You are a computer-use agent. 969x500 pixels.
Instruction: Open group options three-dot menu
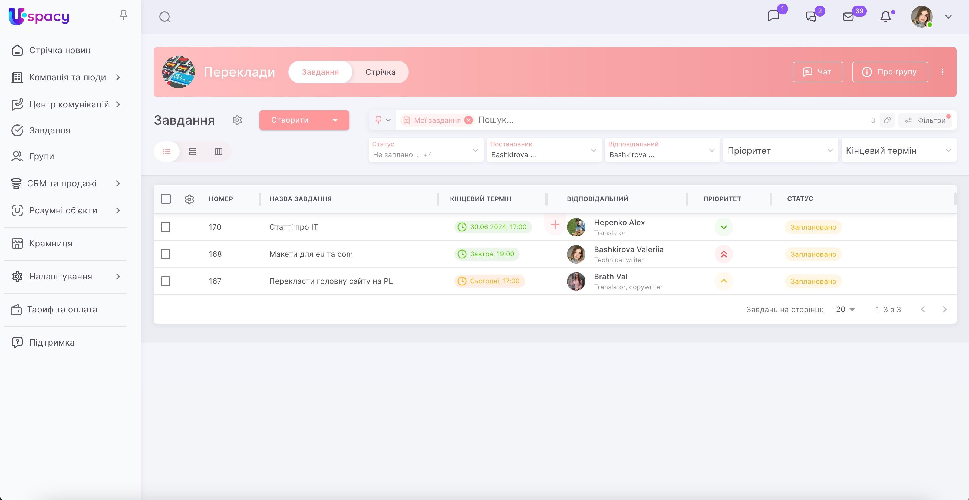coord(942,72)
